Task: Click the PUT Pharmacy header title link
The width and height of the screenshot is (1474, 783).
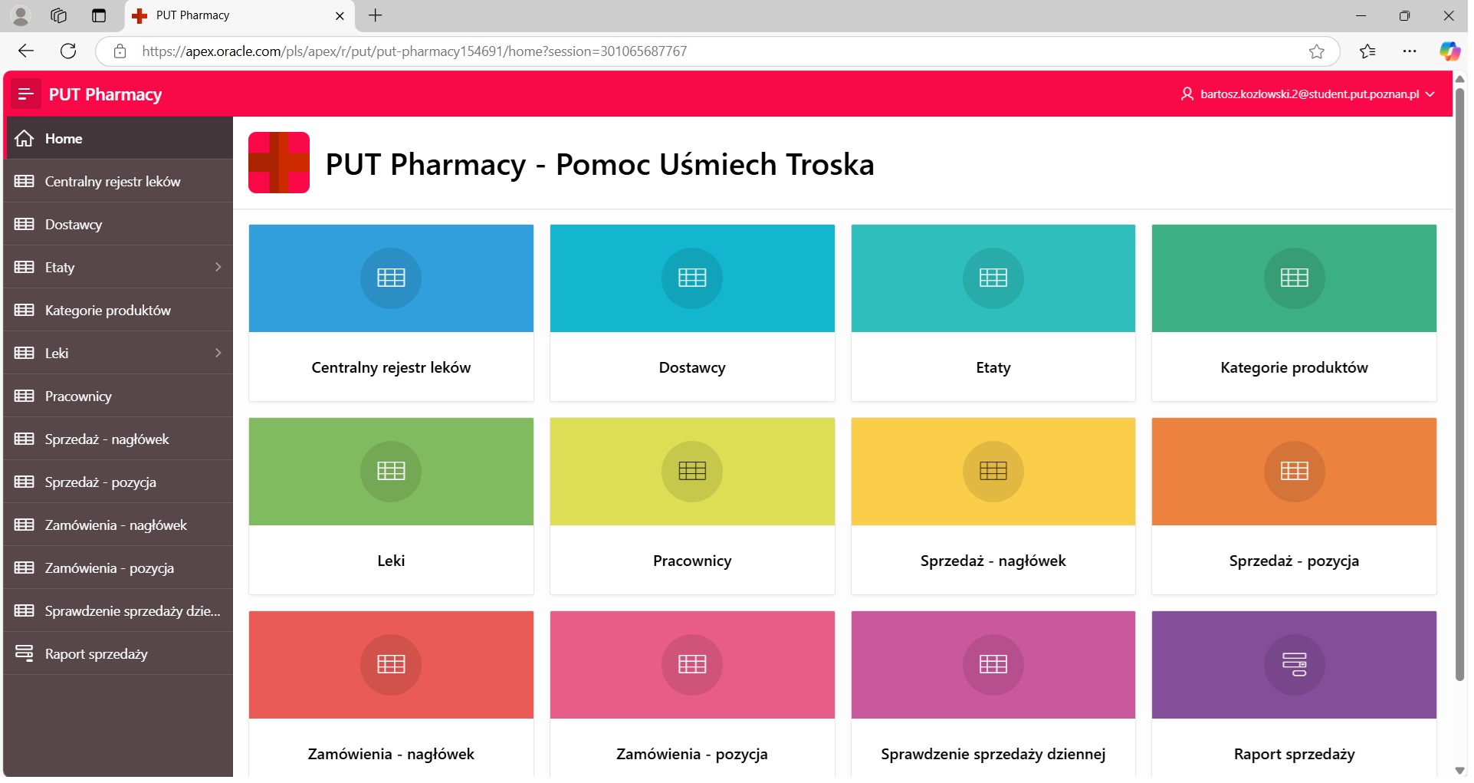Action: (x=105, y=94)
